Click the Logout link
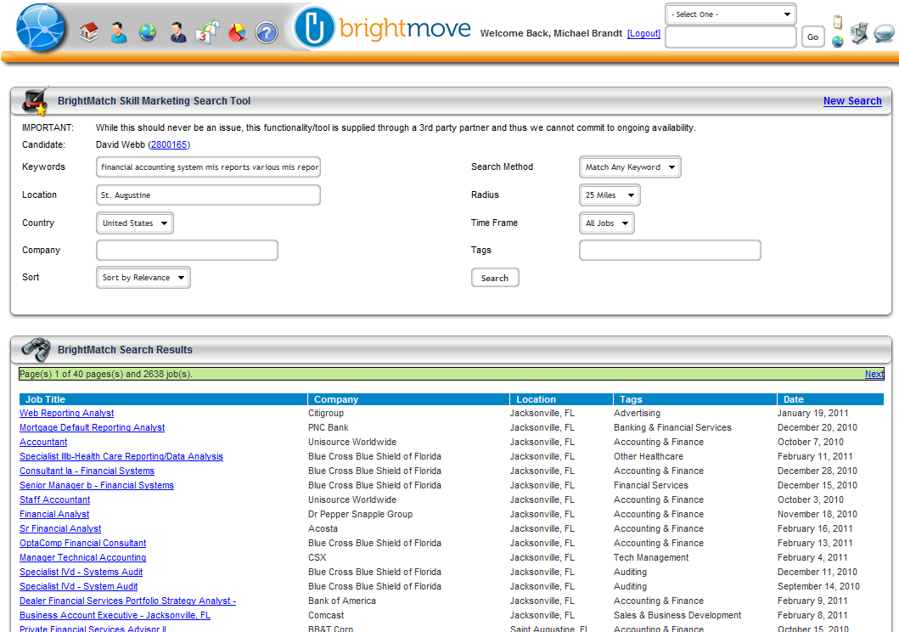Viewport: 899px width, 632px height. [x=643, y=33]
